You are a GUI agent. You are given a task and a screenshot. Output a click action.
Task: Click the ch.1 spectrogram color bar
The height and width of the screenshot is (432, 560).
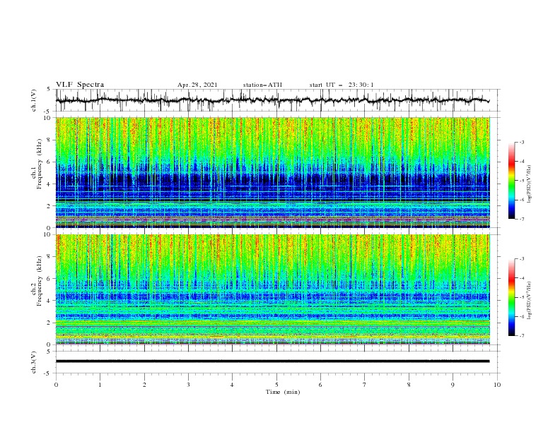point(511,181)
